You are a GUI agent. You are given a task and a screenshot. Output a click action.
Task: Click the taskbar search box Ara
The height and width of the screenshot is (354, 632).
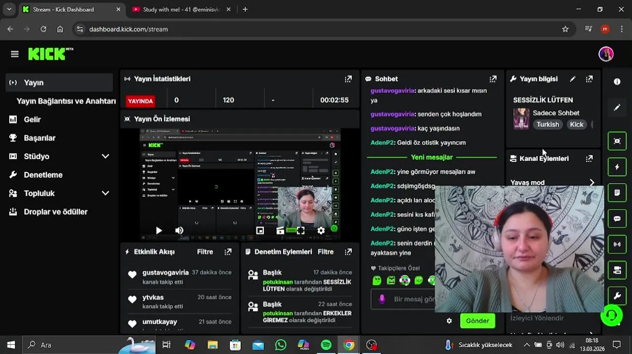(89, 345)
